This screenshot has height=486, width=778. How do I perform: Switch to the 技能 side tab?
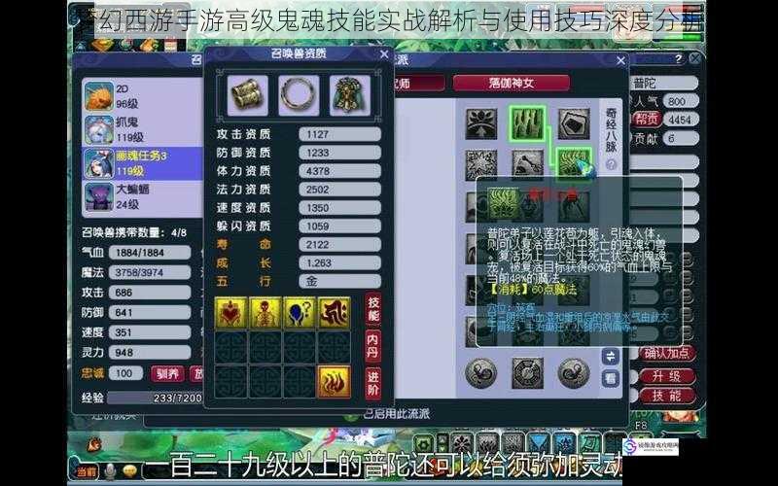(373, 309)
